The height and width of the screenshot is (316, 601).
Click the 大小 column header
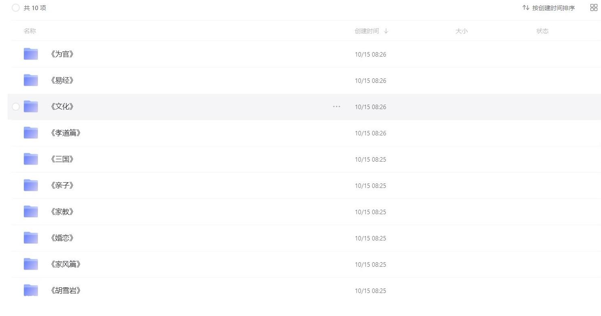(461, 31)
